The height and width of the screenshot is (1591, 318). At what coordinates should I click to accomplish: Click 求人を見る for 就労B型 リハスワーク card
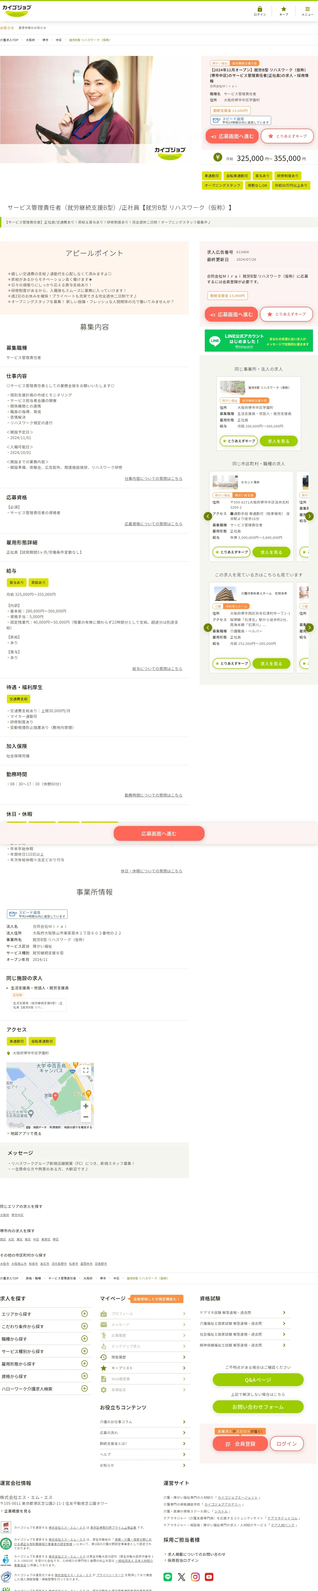click(x=279, y=441)
